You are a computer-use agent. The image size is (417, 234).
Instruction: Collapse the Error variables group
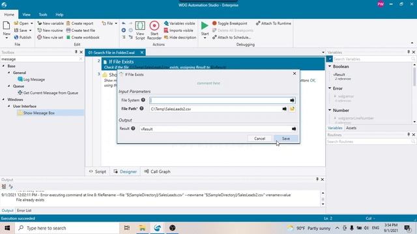(330, 88)
